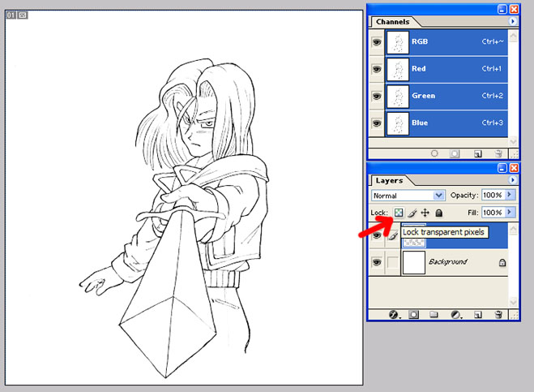
Task: Create a new layer in Layers panel
Action: tap(477, 314)
